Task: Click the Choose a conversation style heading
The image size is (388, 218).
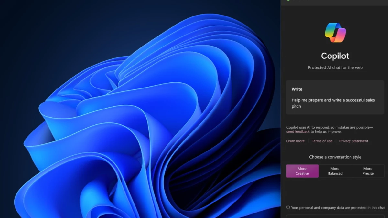Action: 335,157
